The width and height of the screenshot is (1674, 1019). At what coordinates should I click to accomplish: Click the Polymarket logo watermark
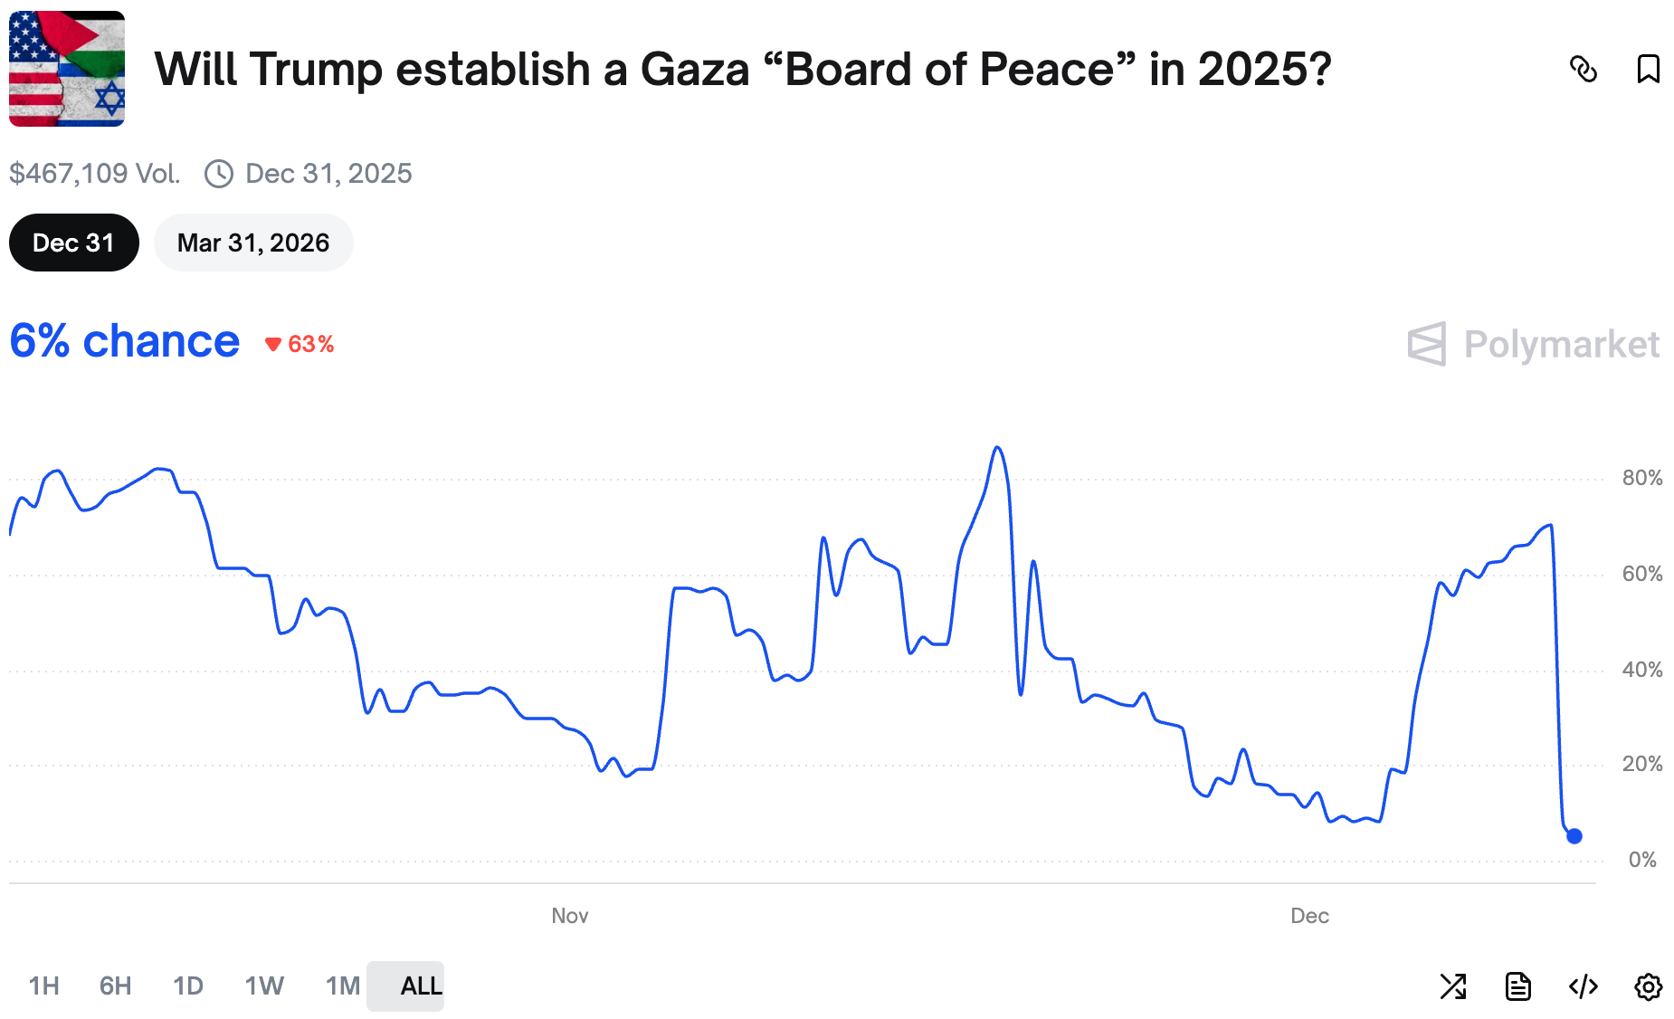point(1533,344)
